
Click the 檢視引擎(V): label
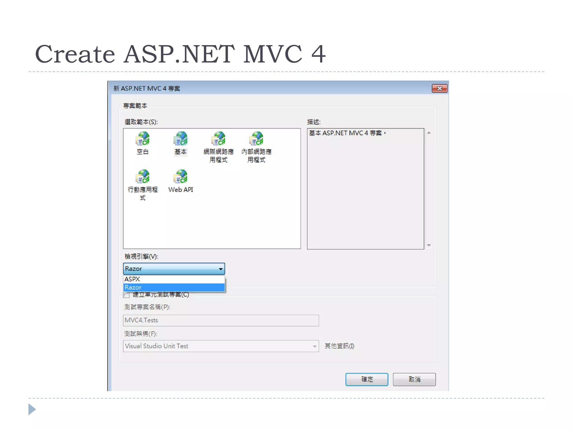tap(141, 256)
